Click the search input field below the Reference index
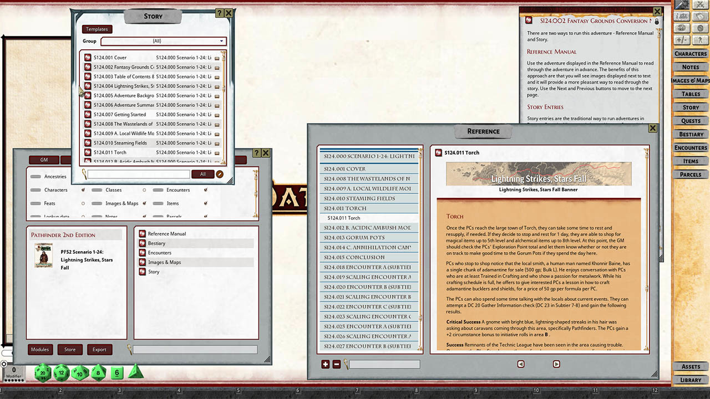 coord(386,364)
